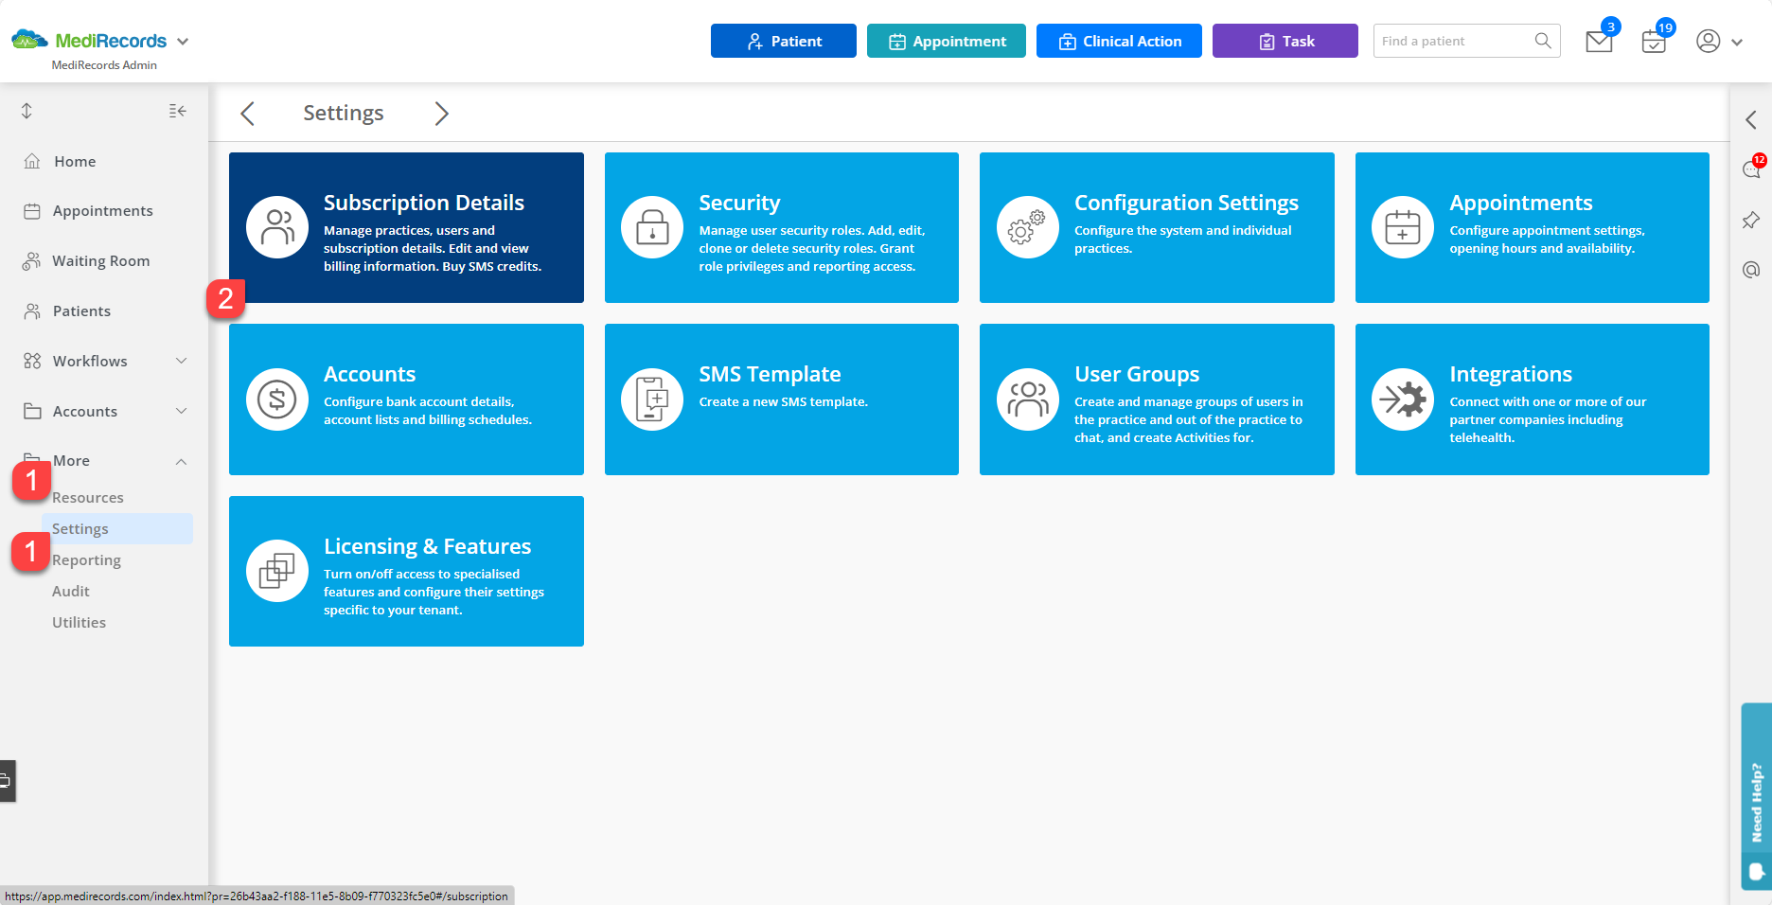Click the Clinical Action button

[1119, 41]
